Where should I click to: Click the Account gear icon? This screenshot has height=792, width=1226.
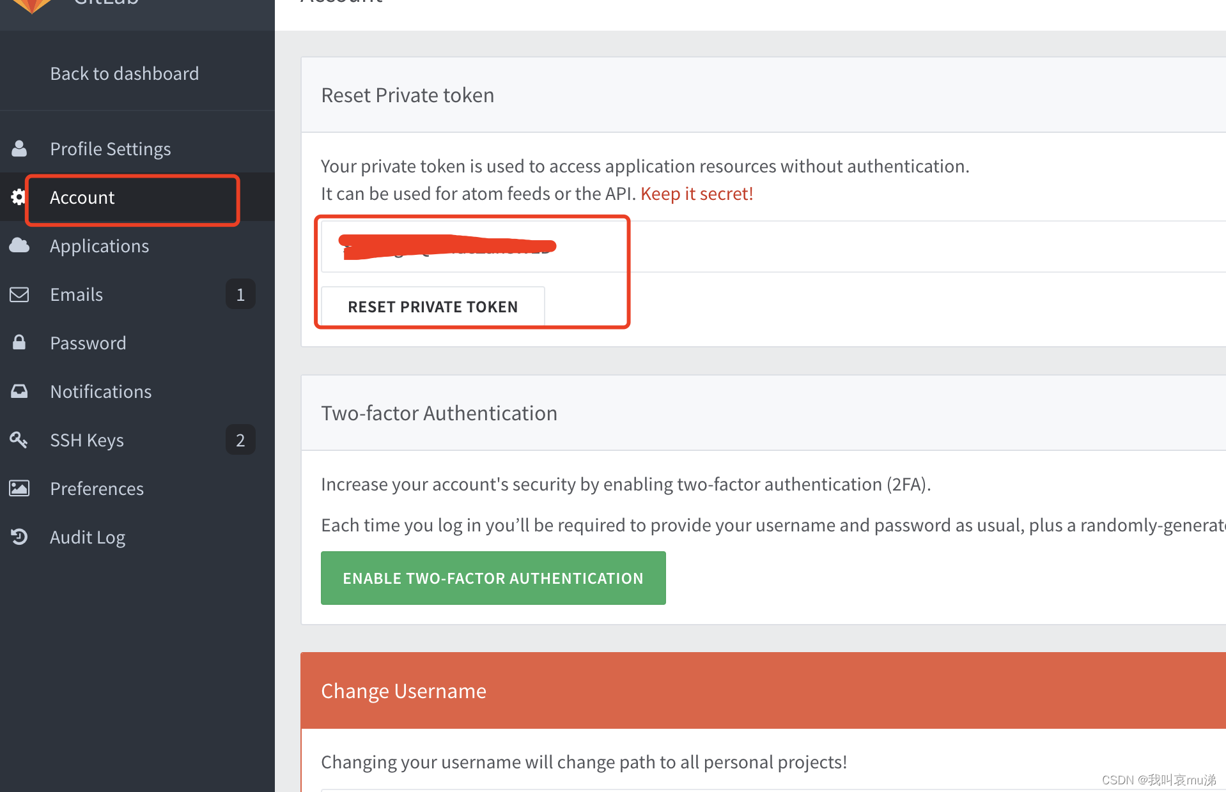(17, 197)
